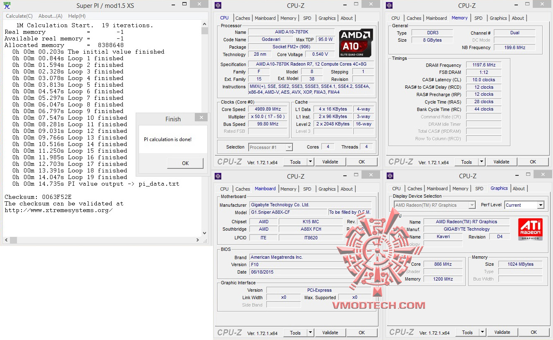Switch to CPU tab in the Graphics tab window

coord(396,189)
